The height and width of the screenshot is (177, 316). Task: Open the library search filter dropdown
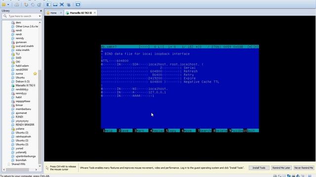pyautogui.click(x=39, y=16)
